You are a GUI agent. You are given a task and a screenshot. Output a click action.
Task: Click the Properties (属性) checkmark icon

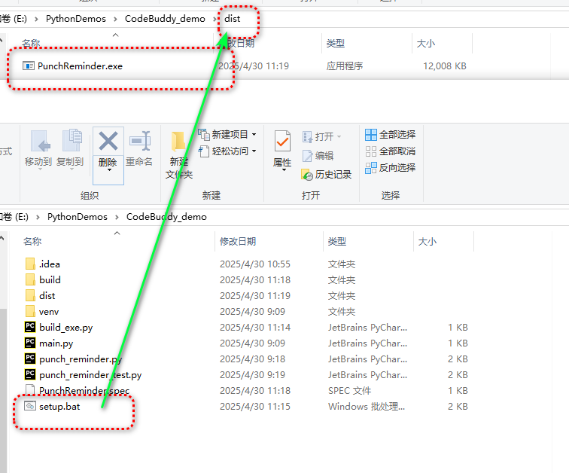coord(282,141)
